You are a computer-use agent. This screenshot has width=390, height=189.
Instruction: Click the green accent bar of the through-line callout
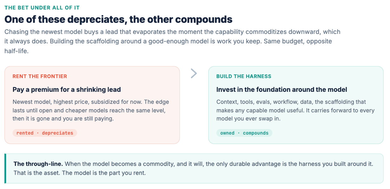(x=5, y=168)
